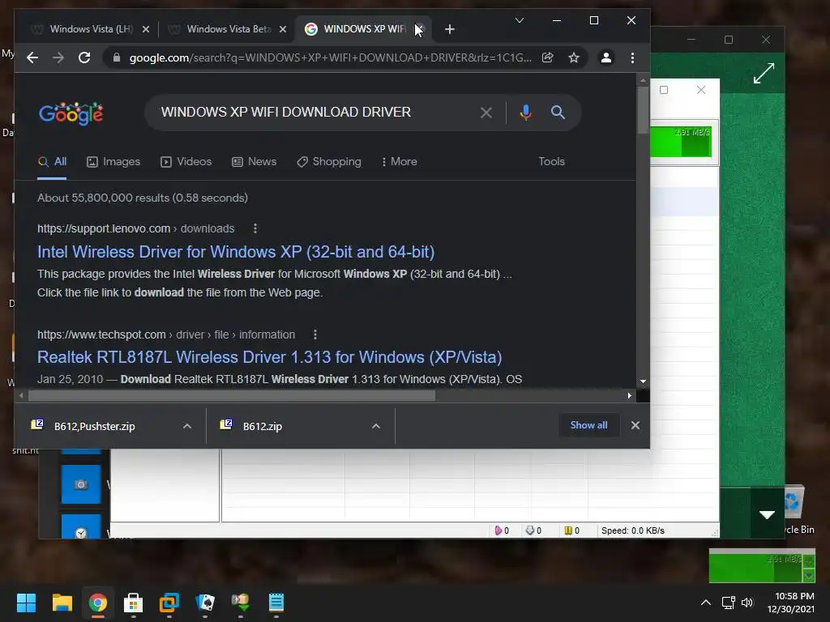Open the volume control
This screenshot has width=830, height=622.
(x=747, y=603)
